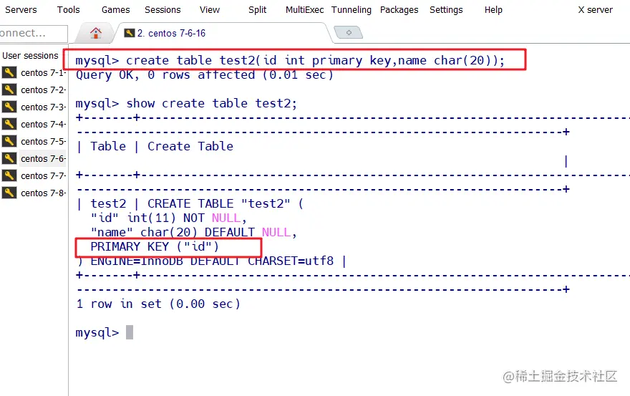
Task: Select the centos 7-8 session
Action: tap(43, 193)
